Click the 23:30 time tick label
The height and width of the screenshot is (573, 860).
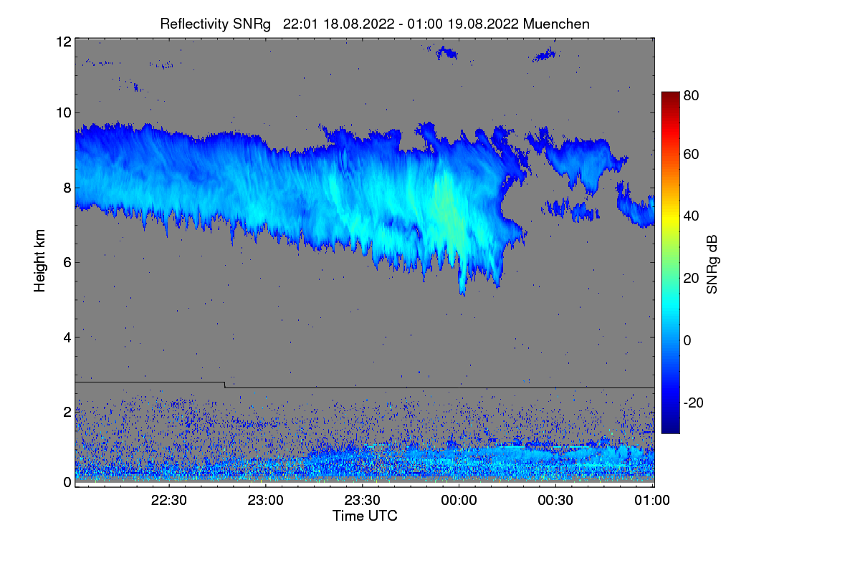[363, 501]
